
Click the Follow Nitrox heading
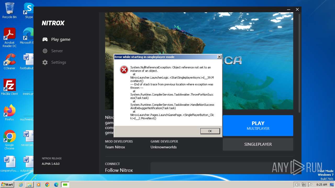point(119,170)
